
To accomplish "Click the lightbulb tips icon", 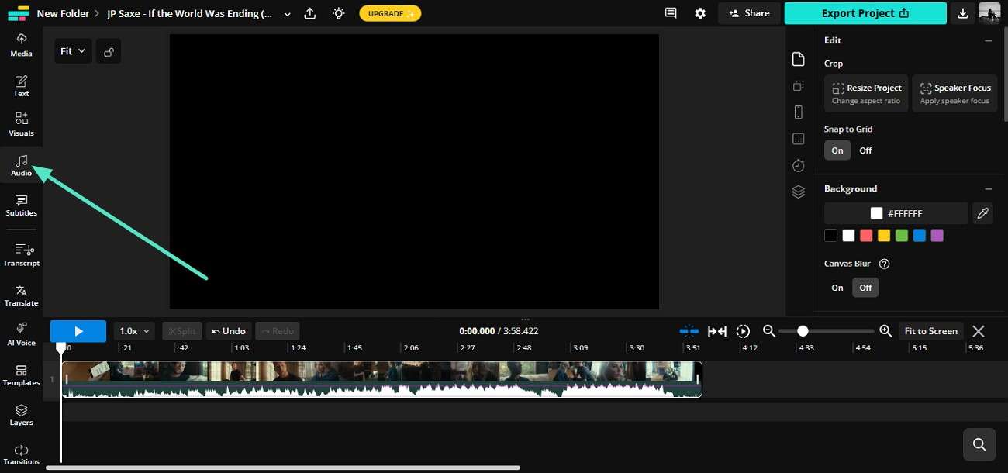I will pyautogui.click(x=338, y=13).
